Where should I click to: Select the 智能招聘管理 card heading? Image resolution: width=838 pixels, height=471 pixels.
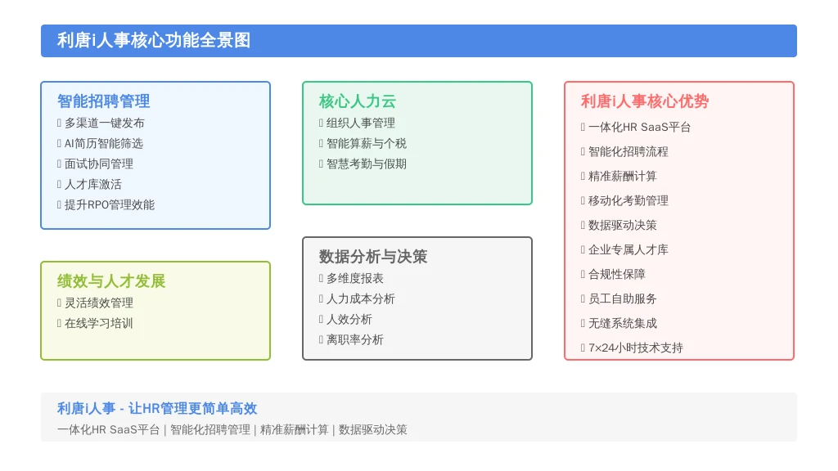(x=104, y=101)
